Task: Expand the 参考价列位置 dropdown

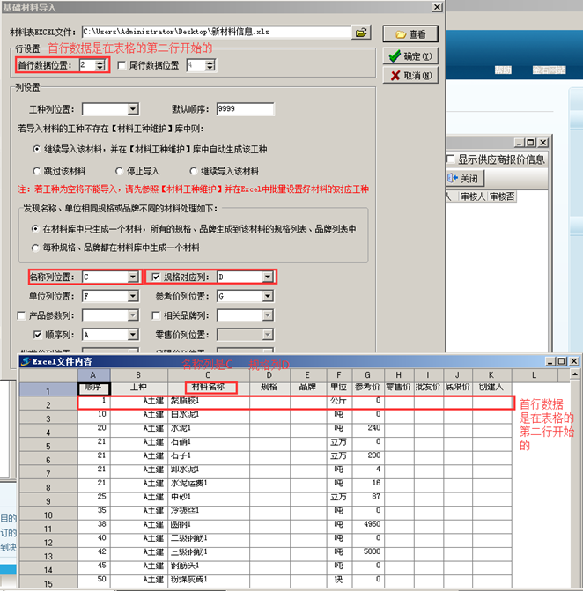Action: coord(268,296)
